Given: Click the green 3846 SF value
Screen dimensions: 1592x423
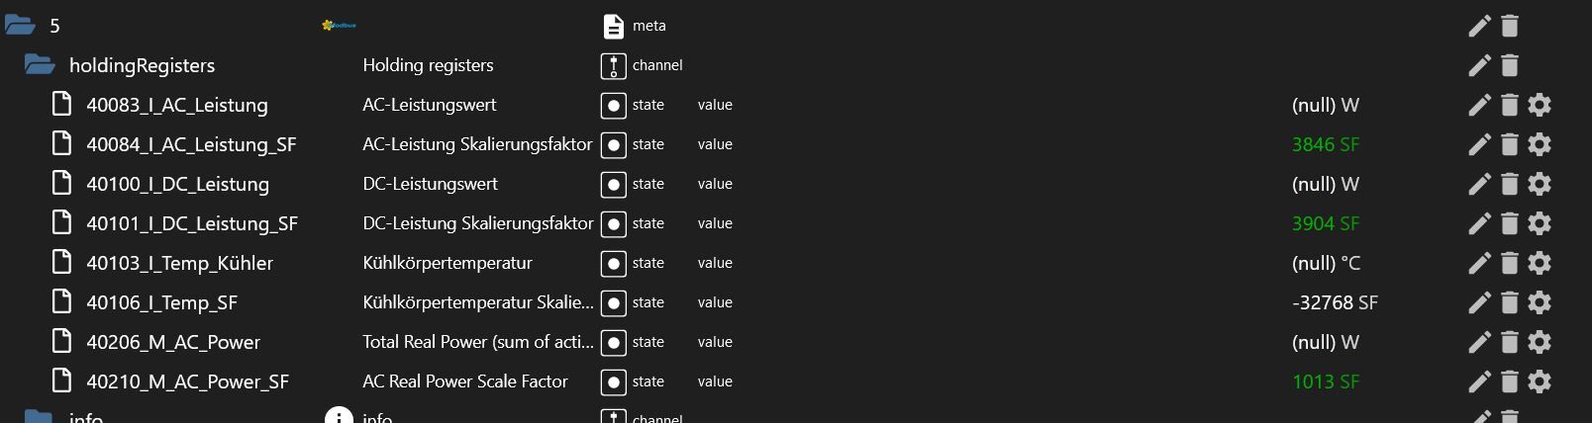Looking at the screenshot, I should click(x=1326, y=144).
